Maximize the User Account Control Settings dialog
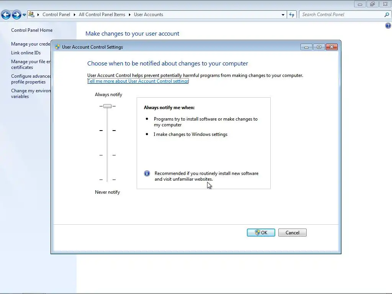 (x=319, y=47)
